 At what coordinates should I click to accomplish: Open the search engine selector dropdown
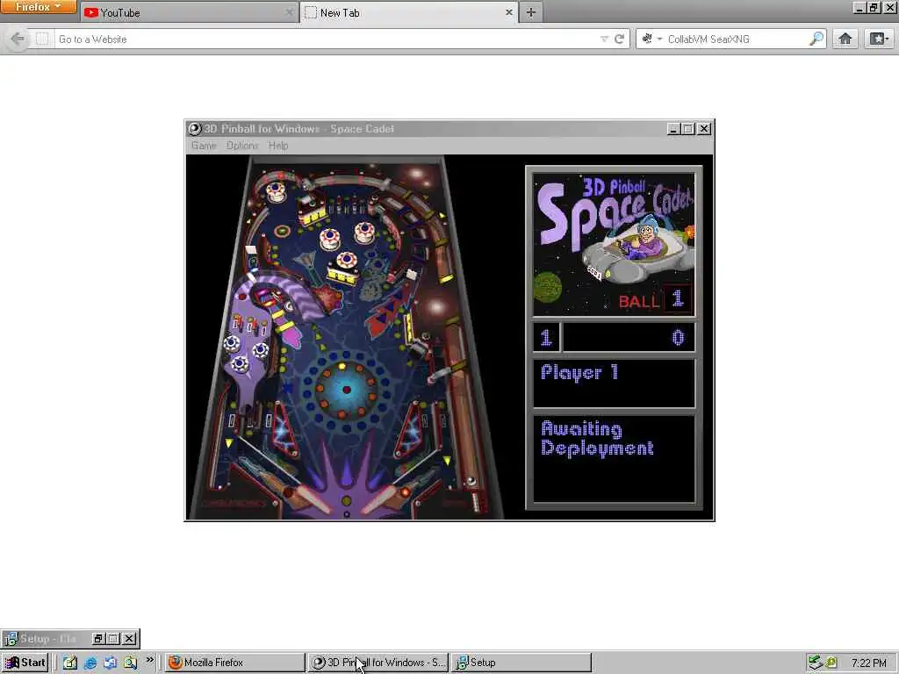[x=651, y=39]
